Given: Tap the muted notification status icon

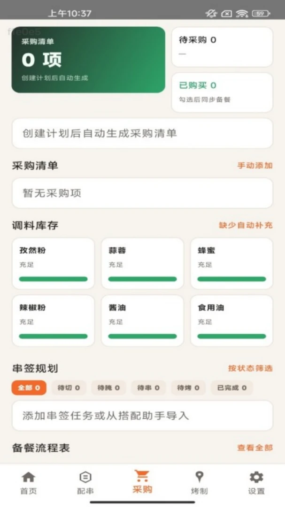Looking at the screenshot, I should 211,13.
